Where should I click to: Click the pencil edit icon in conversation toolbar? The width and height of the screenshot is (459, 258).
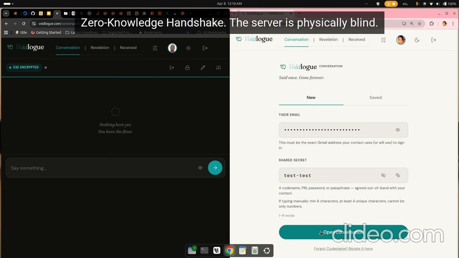coord(203,67)
